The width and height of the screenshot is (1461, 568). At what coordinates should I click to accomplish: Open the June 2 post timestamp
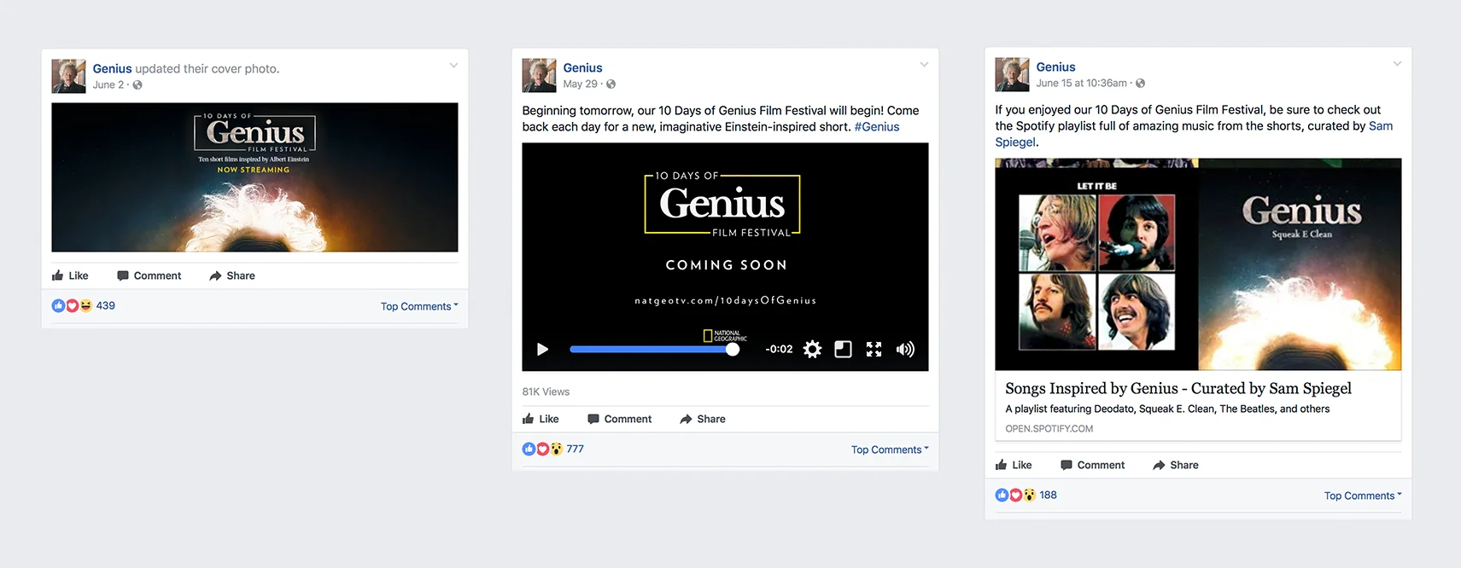coord(108,84)
